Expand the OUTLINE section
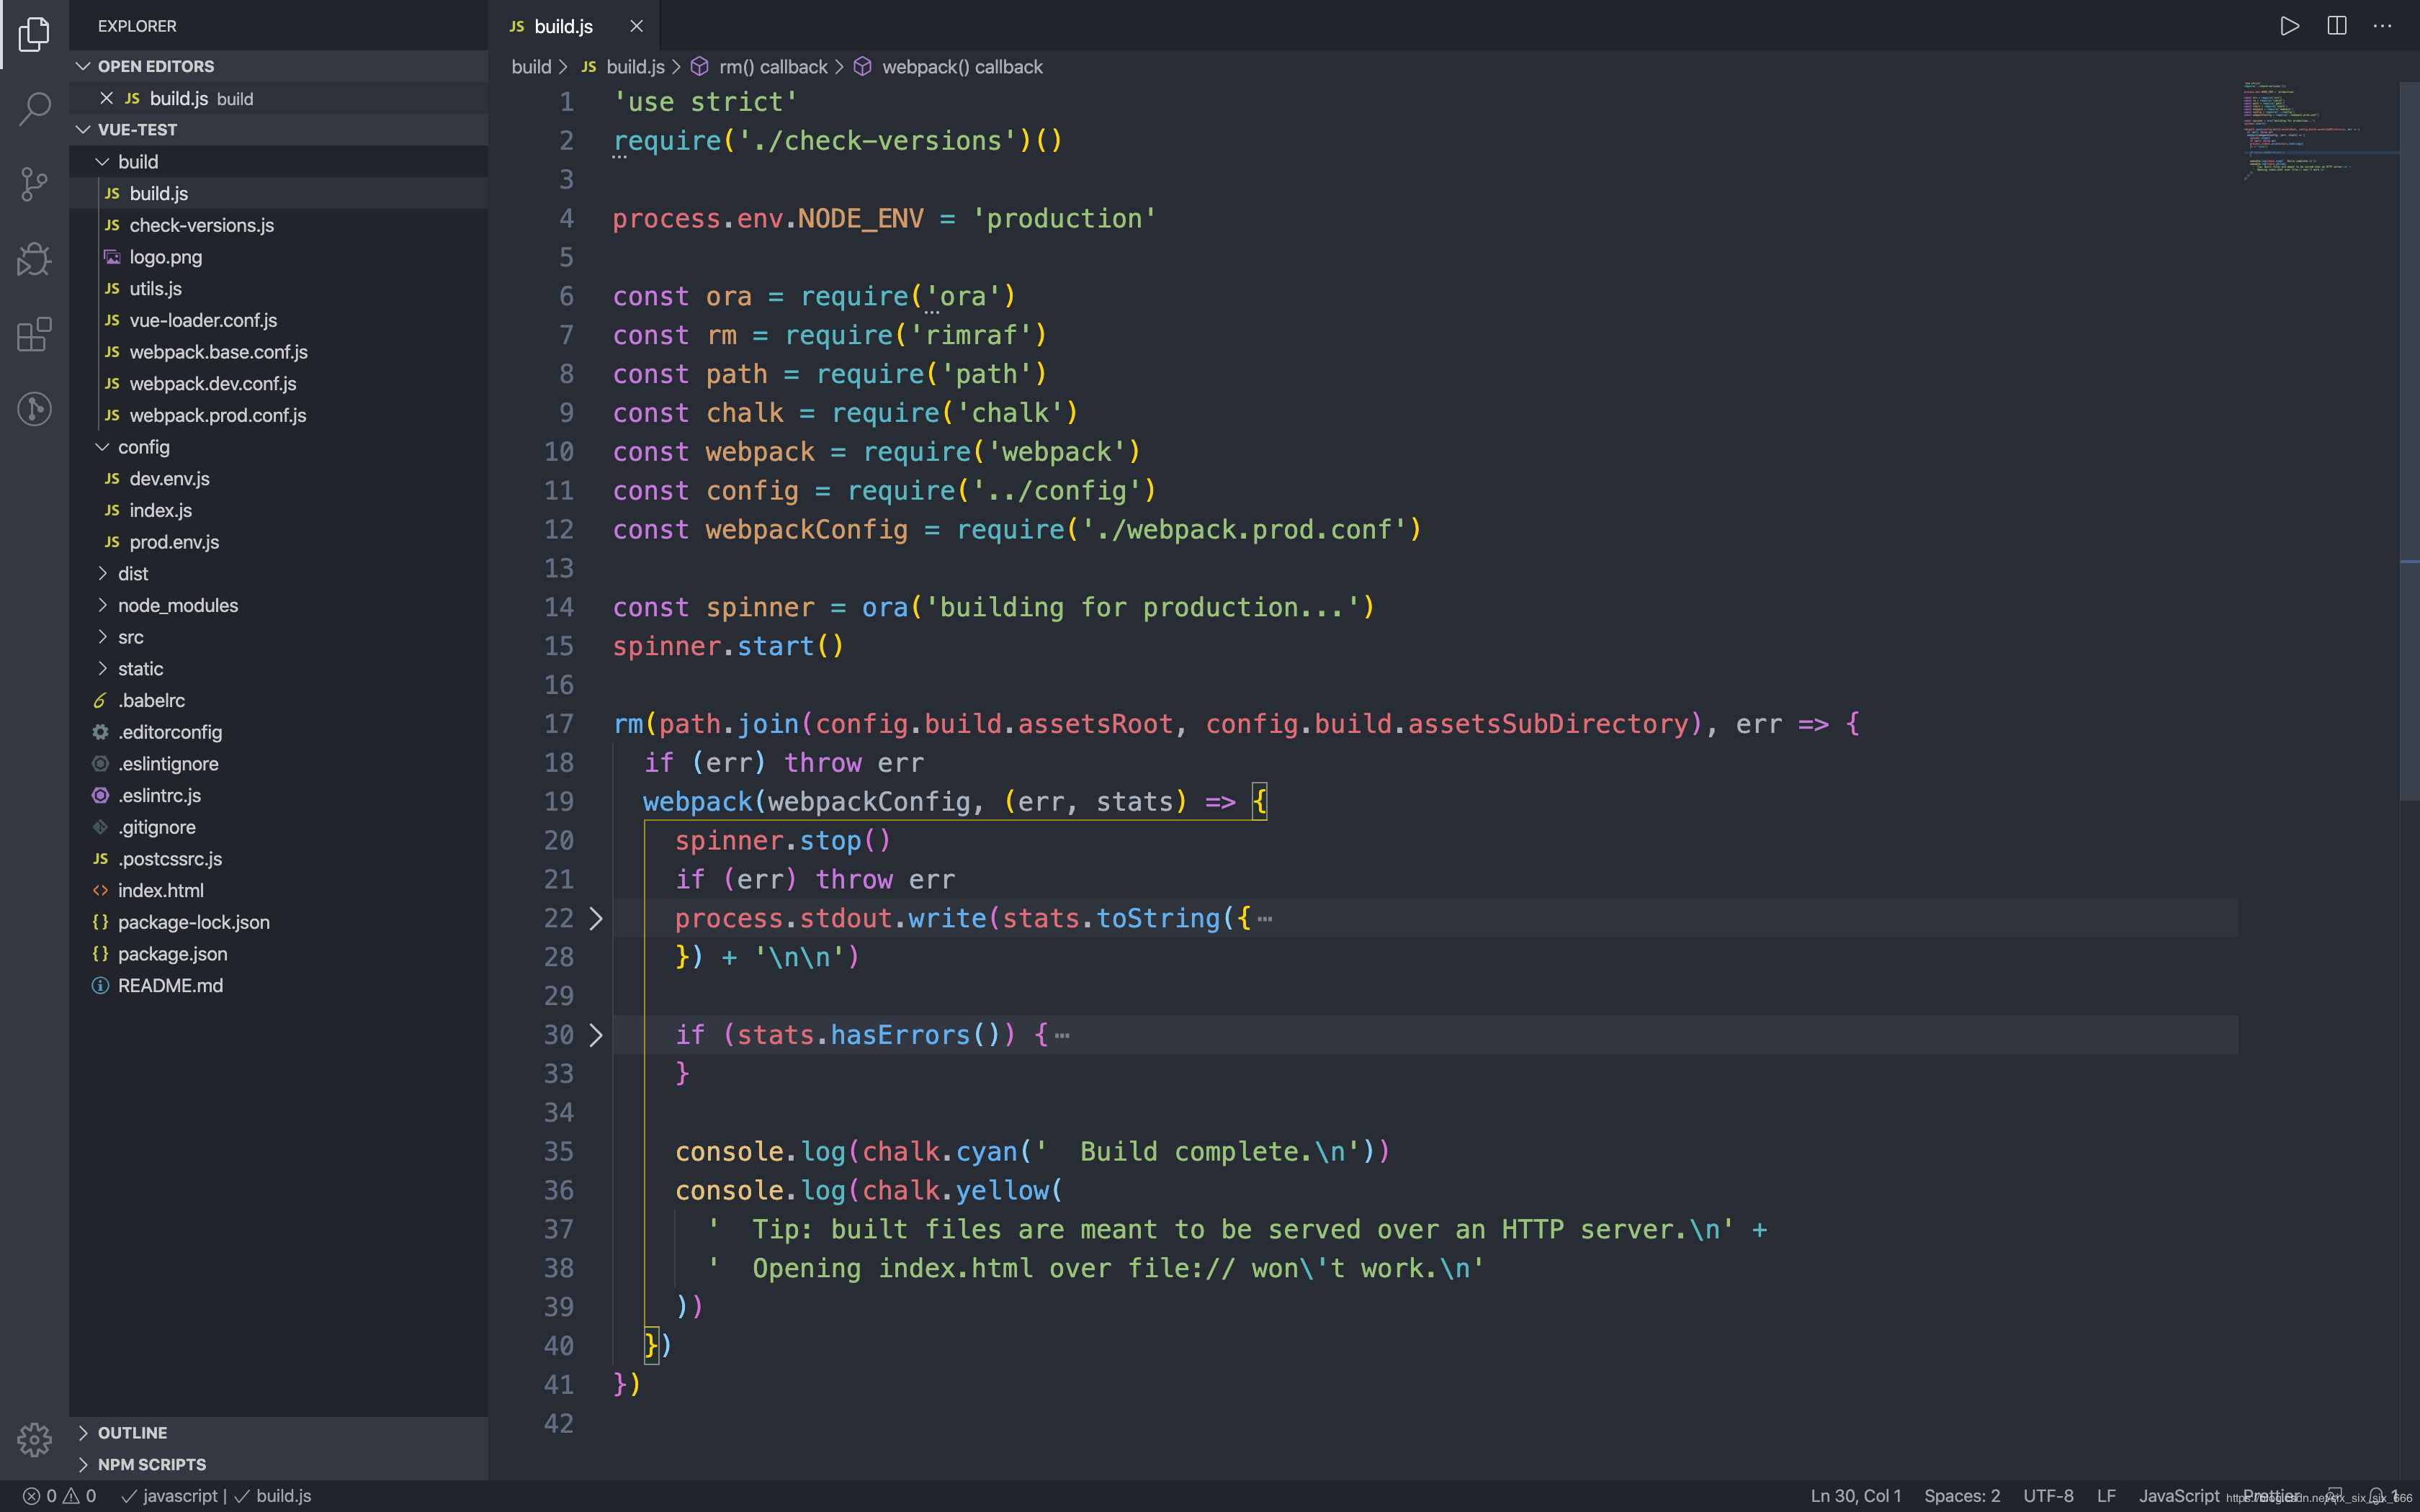2420x1512 pixels. [132, 1433]
